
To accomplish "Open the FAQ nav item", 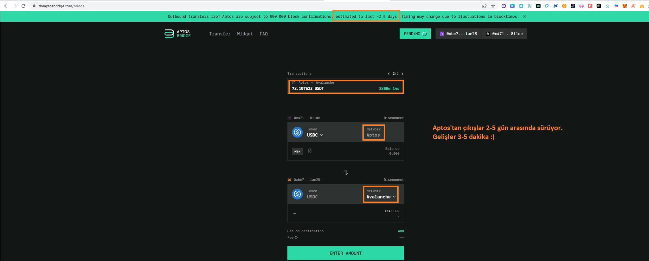I will pyautogui.click(x=264, y=34).
